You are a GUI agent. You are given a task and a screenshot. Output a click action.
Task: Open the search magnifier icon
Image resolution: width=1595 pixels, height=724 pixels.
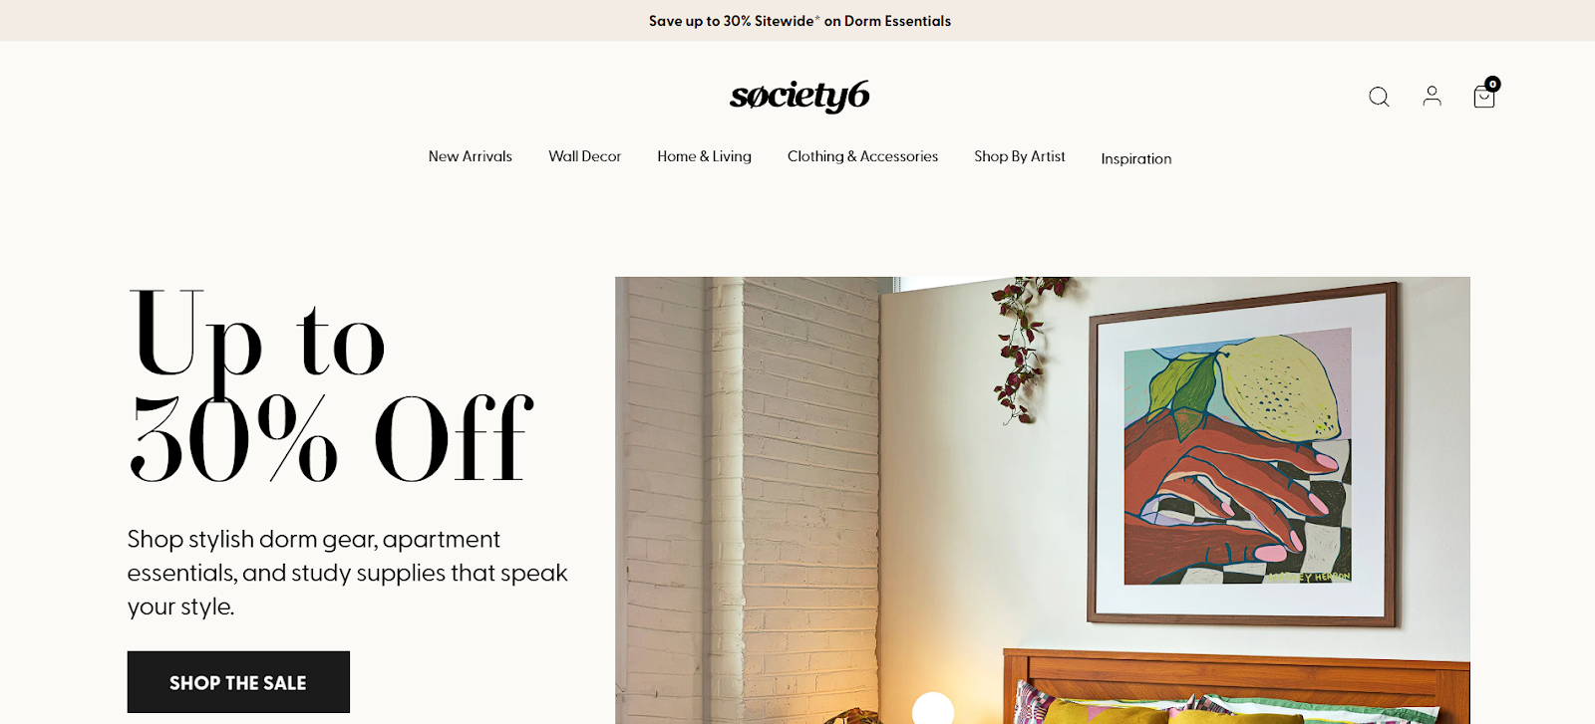coord(1379,97)
